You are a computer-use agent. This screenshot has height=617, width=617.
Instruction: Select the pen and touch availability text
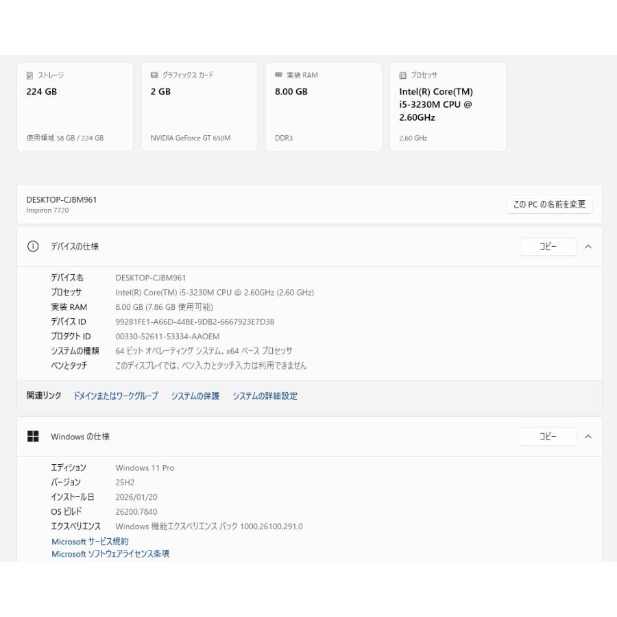click(x=211, y=365)
